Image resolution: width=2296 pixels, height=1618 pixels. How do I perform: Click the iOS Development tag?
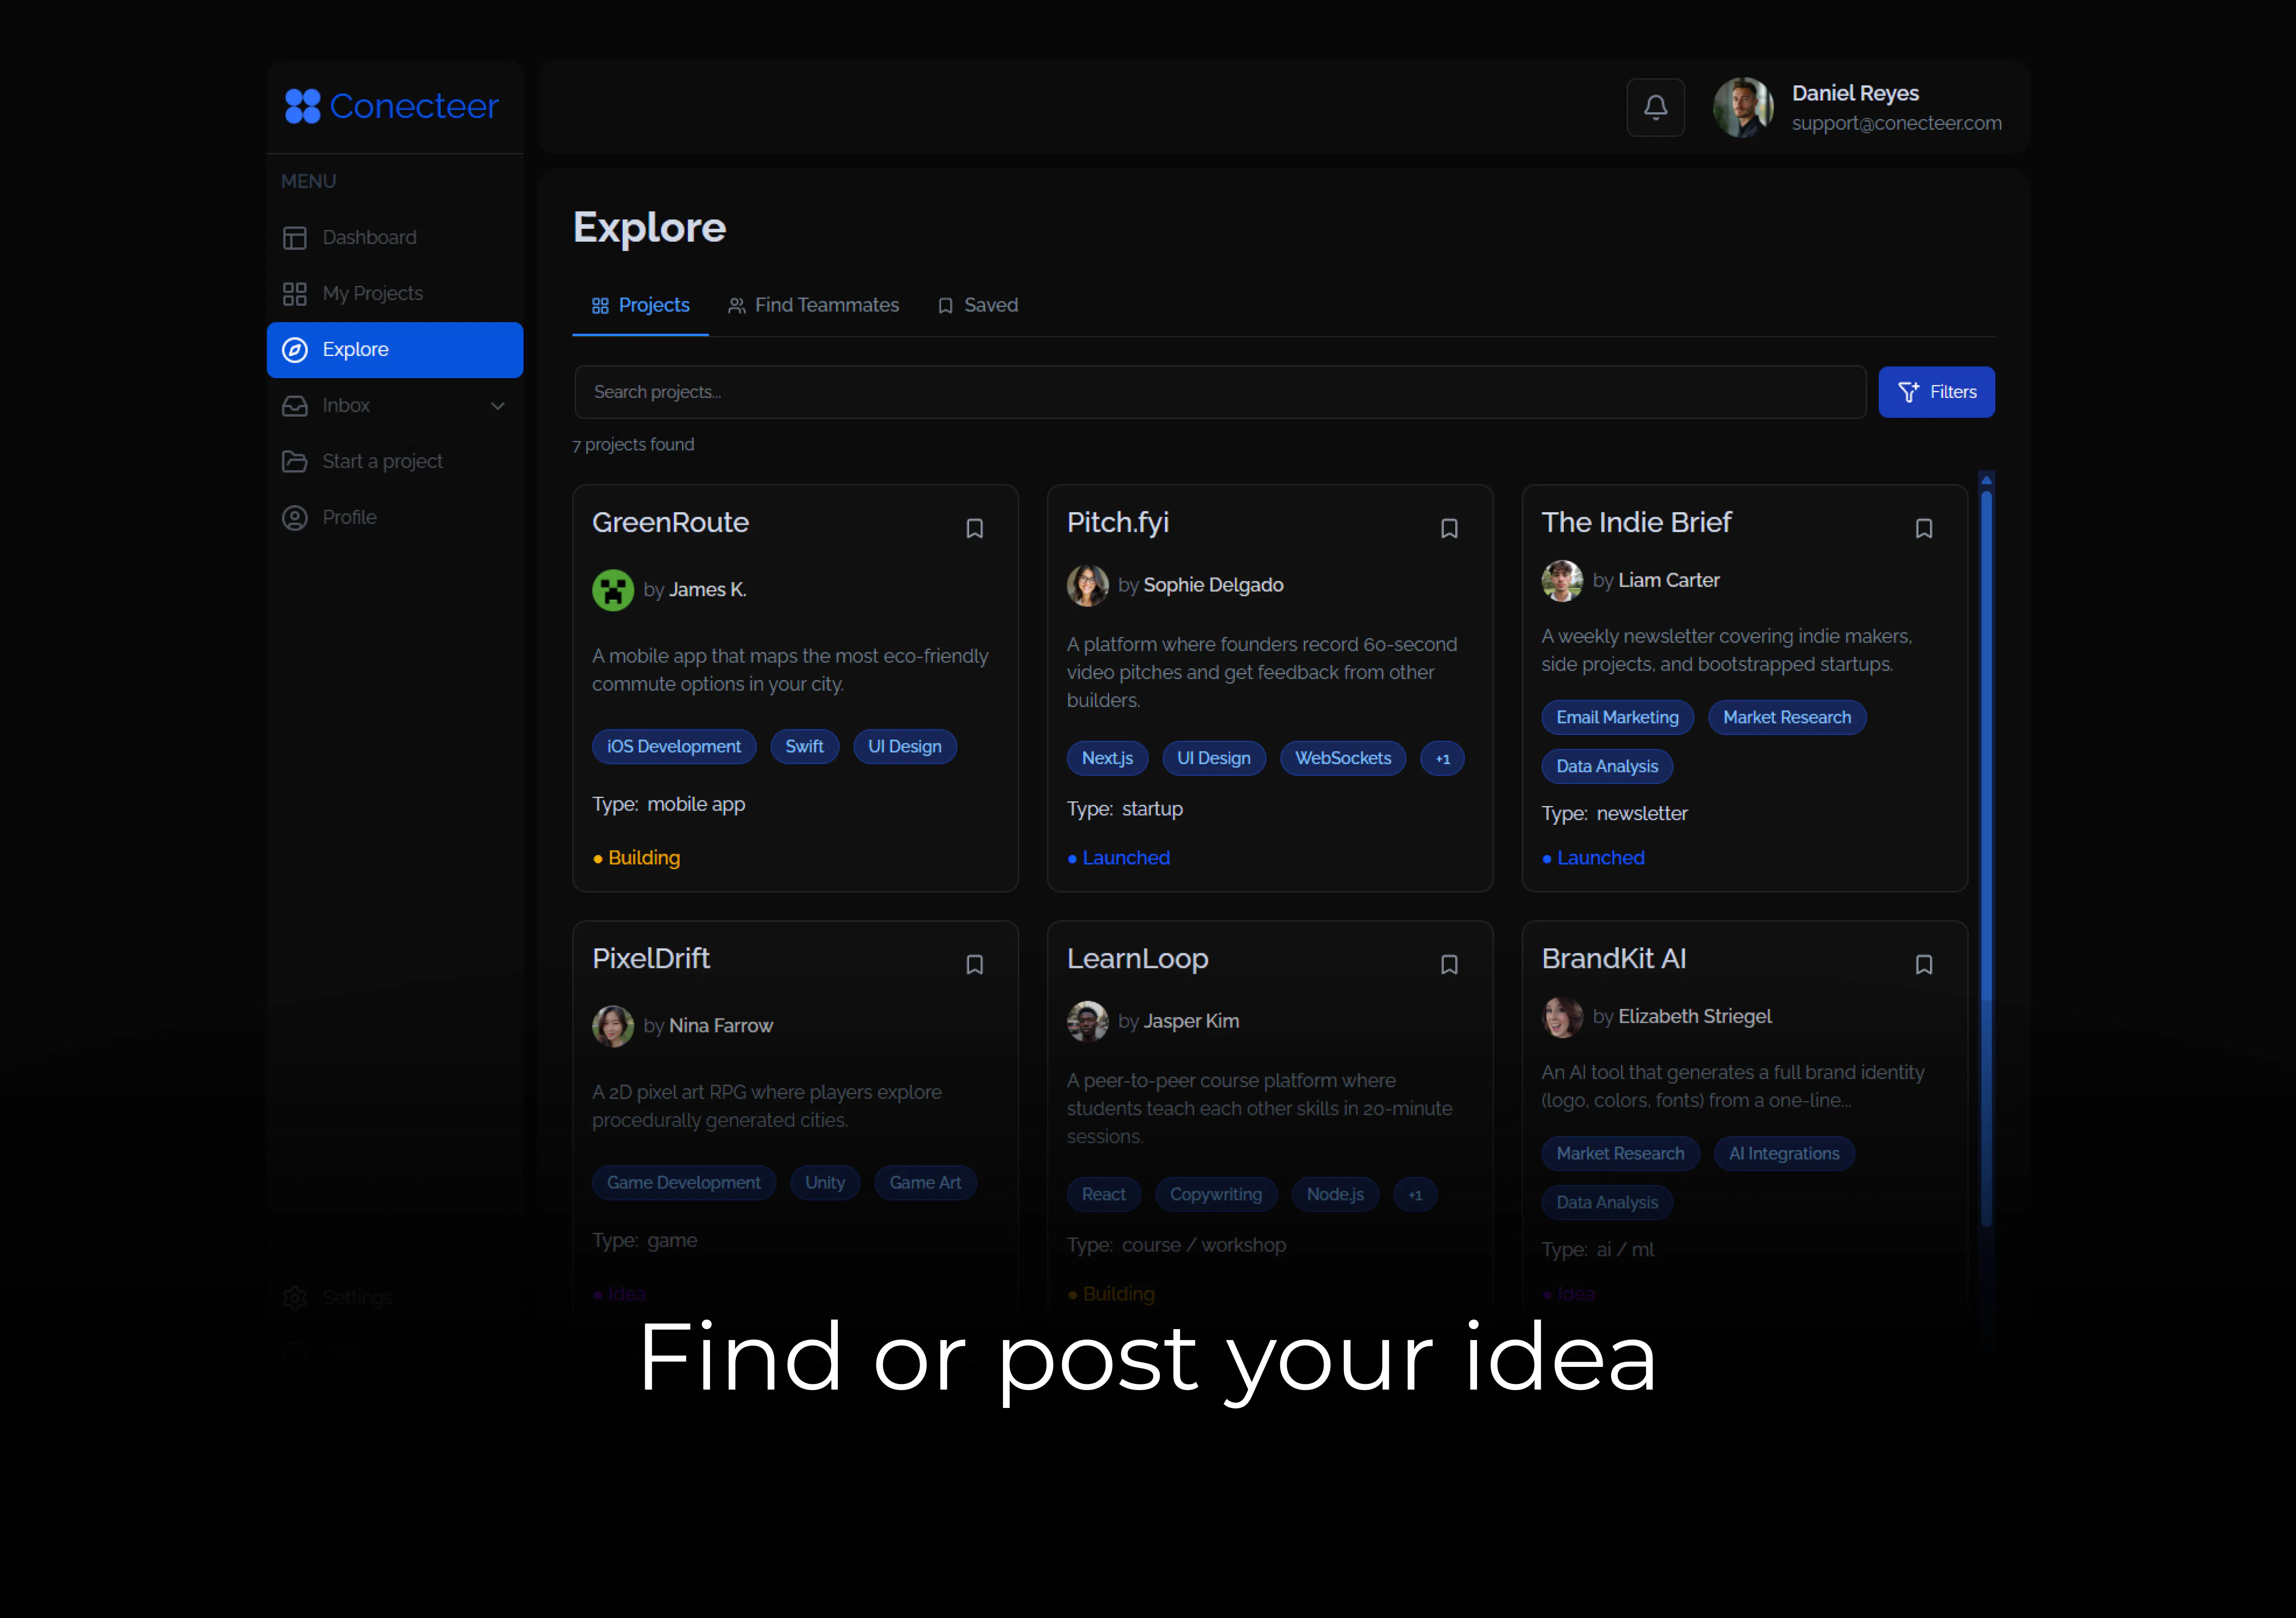pyautogui.click(x=674, y=746)
